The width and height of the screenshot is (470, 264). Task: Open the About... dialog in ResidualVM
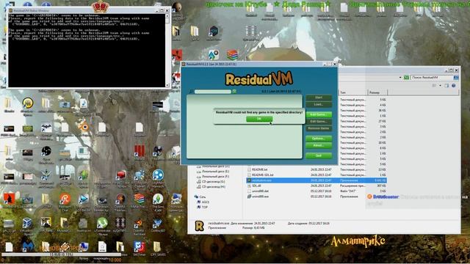tap(319, 145)
